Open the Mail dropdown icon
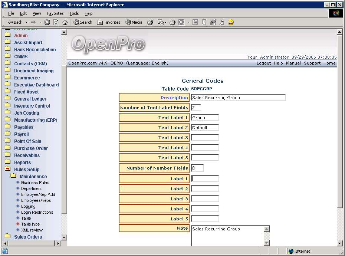The image size is (345, 256). [x=162, y=22]
